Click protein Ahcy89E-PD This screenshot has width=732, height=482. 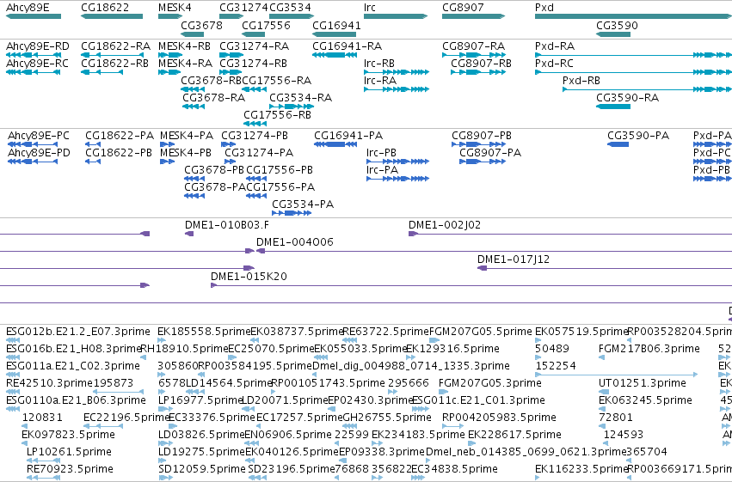coord(39,153)
